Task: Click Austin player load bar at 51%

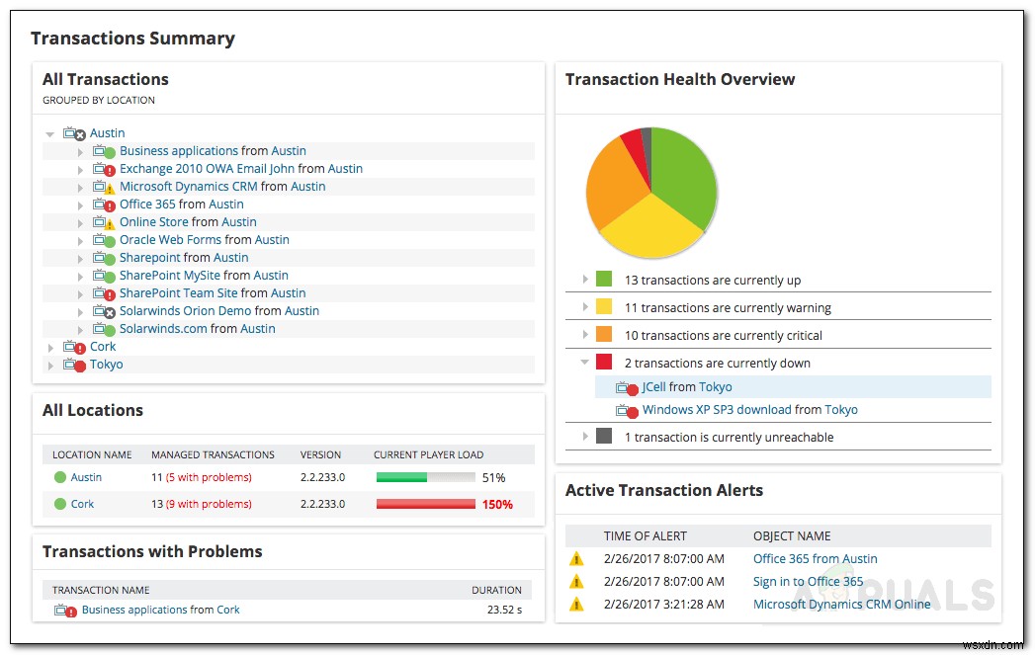Action: (x=426, y=477)
